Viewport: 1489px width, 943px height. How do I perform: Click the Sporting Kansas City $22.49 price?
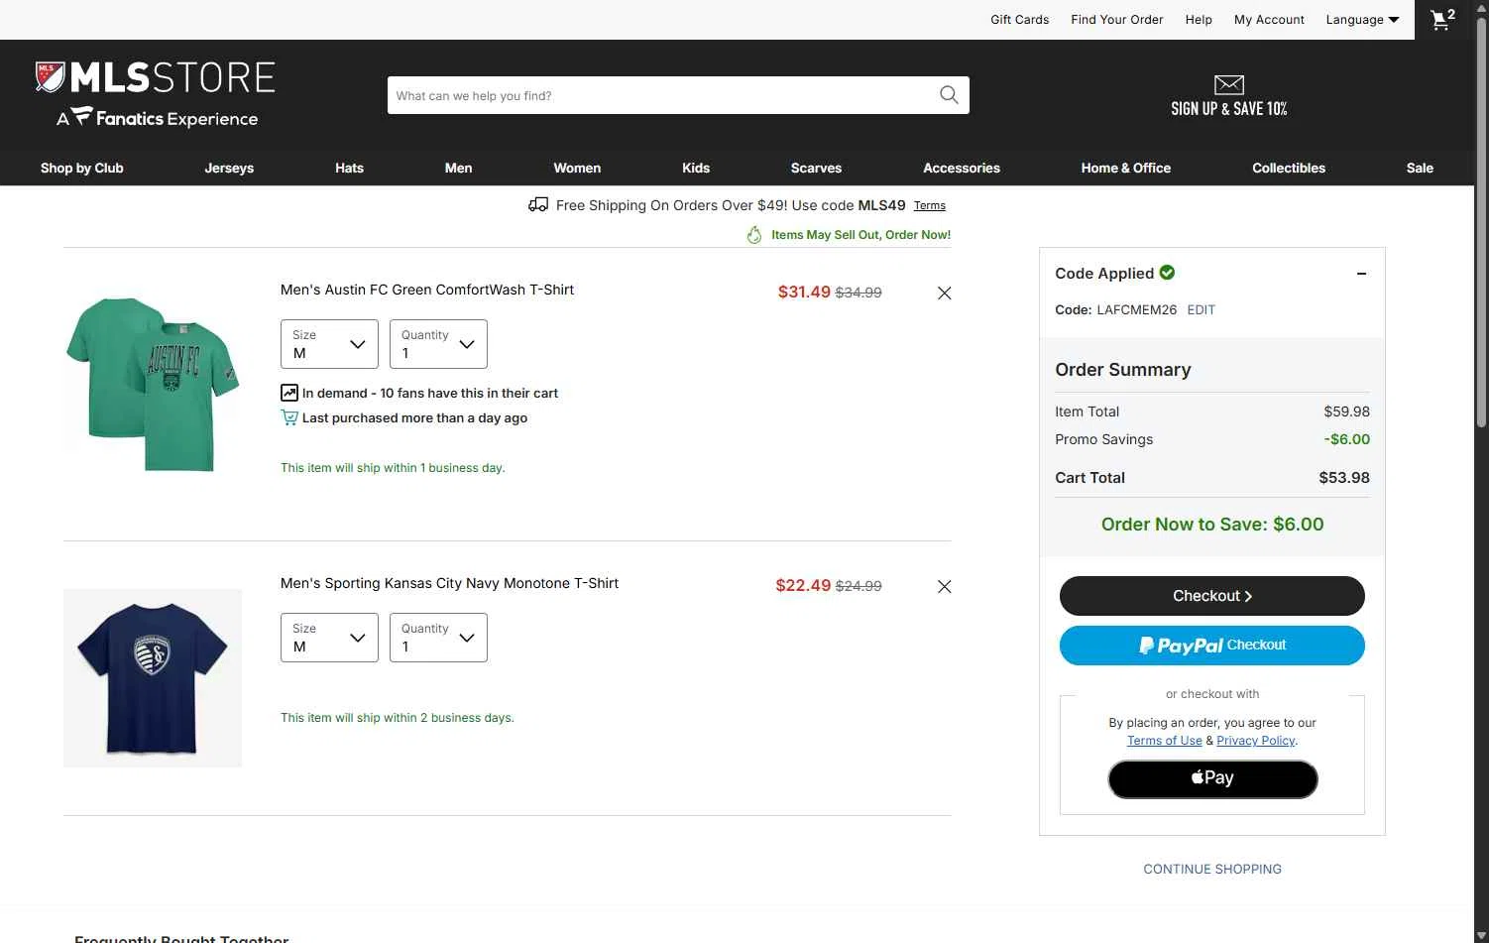coord(803,585)
